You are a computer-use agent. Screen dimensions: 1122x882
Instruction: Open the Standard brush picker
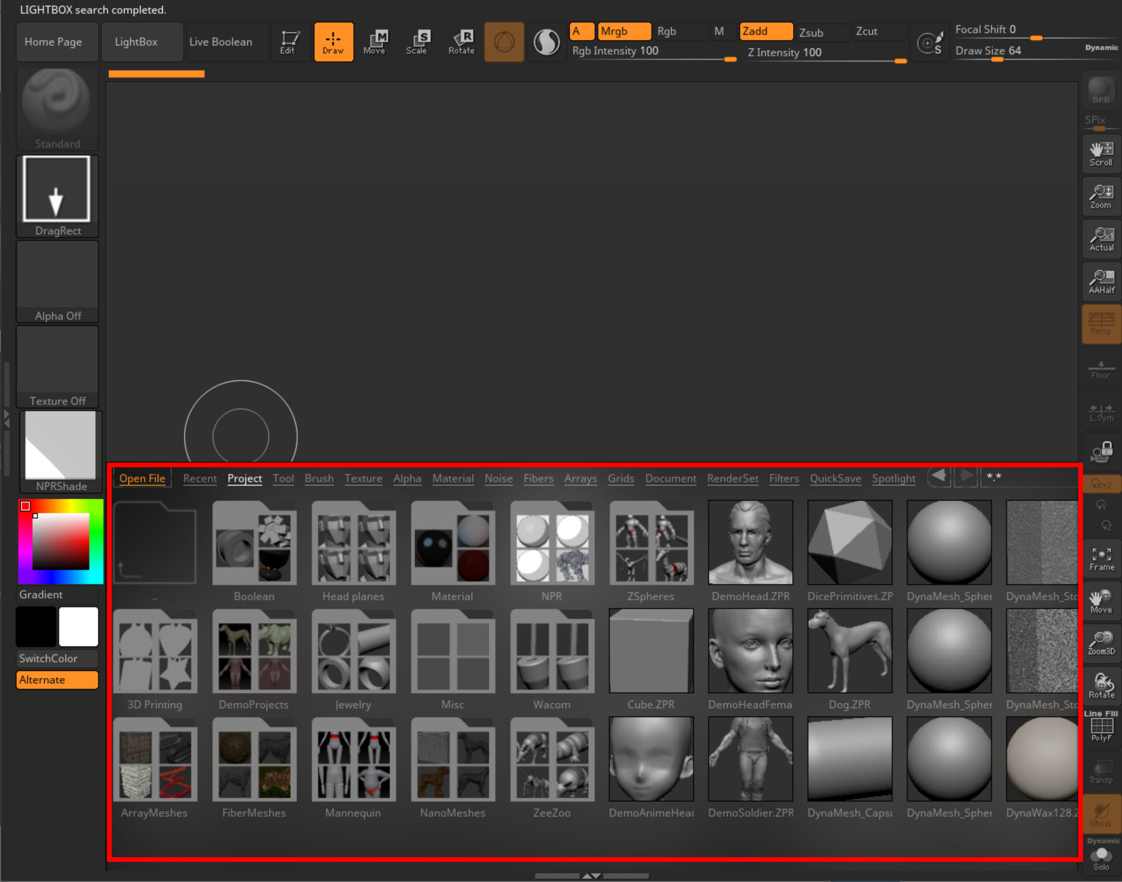pyautogui.click(x=57, y=109)
